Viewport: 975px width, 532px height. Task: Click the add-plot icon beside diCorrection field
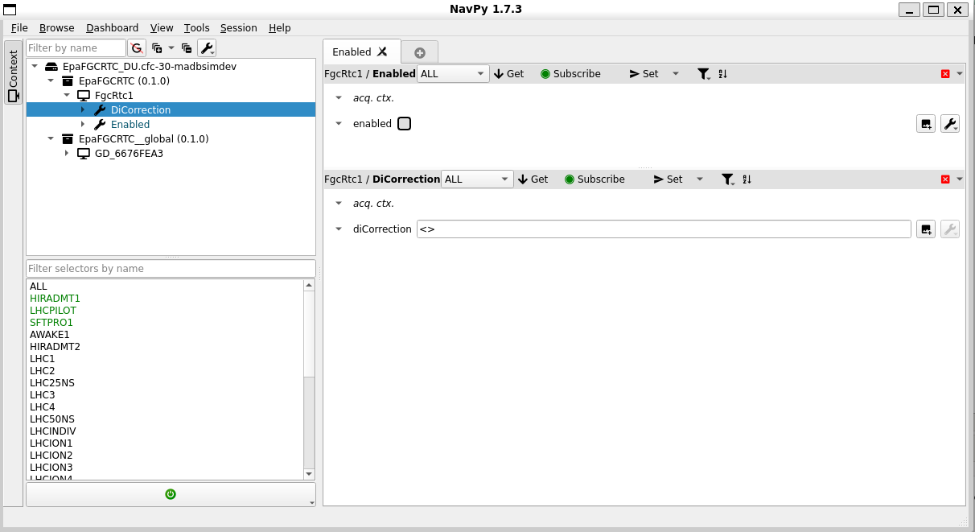point(926,229)
